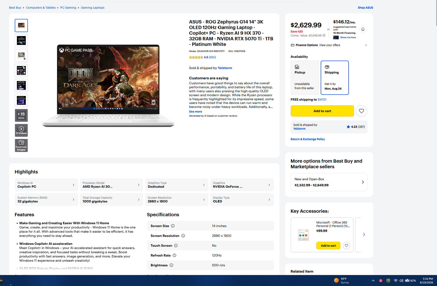This screenshot has width=437, height=286.
Task: Go to Best Buy breadcrumb
Action: 15,8
